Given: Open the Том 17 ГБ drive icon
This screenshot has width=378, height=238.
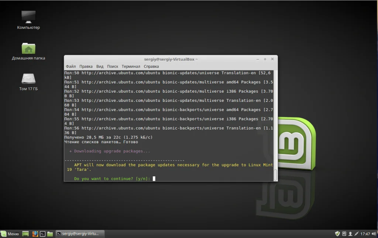Looking at the screenshot, I should [28, 82].
